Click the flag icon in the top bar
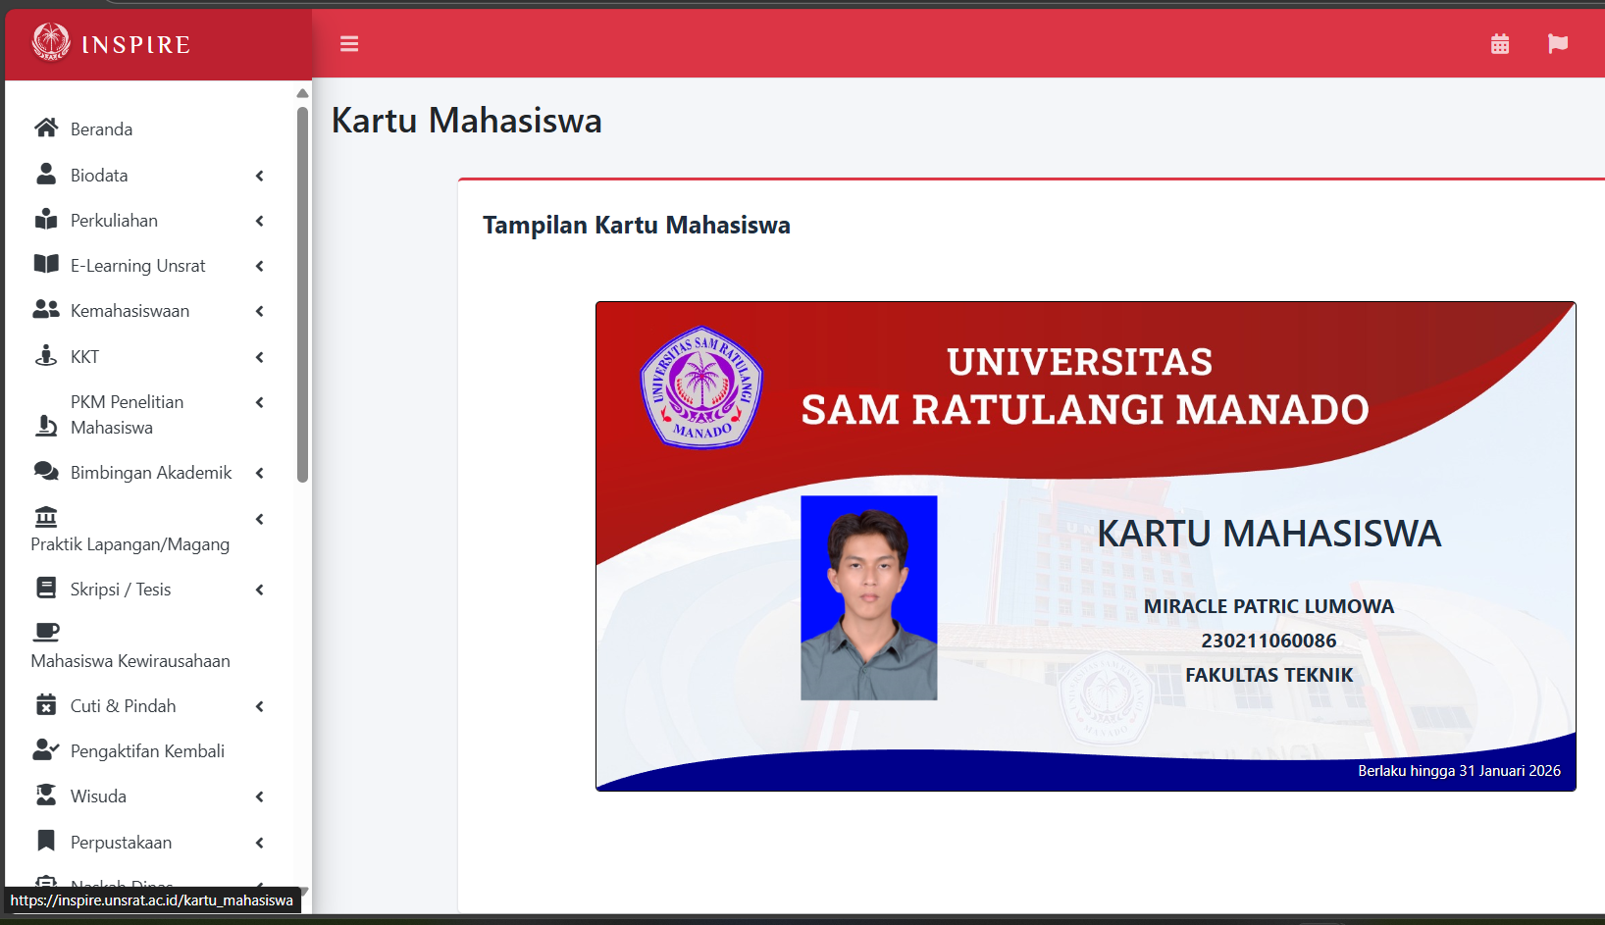Viewport: 1605px width, 925px height. pos(1558,44)
